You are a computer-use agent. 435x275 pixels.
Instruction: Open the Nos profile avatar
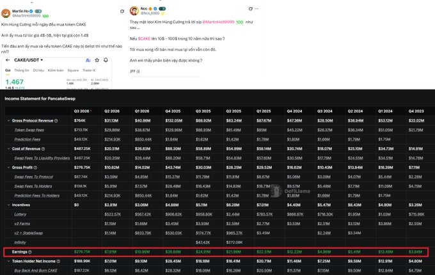(134, 11)
